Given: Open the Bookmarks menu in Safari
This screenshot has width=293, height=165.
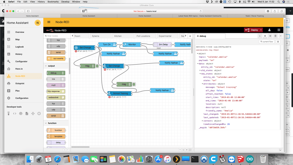Looking at the screenshot, I should 54,2.
